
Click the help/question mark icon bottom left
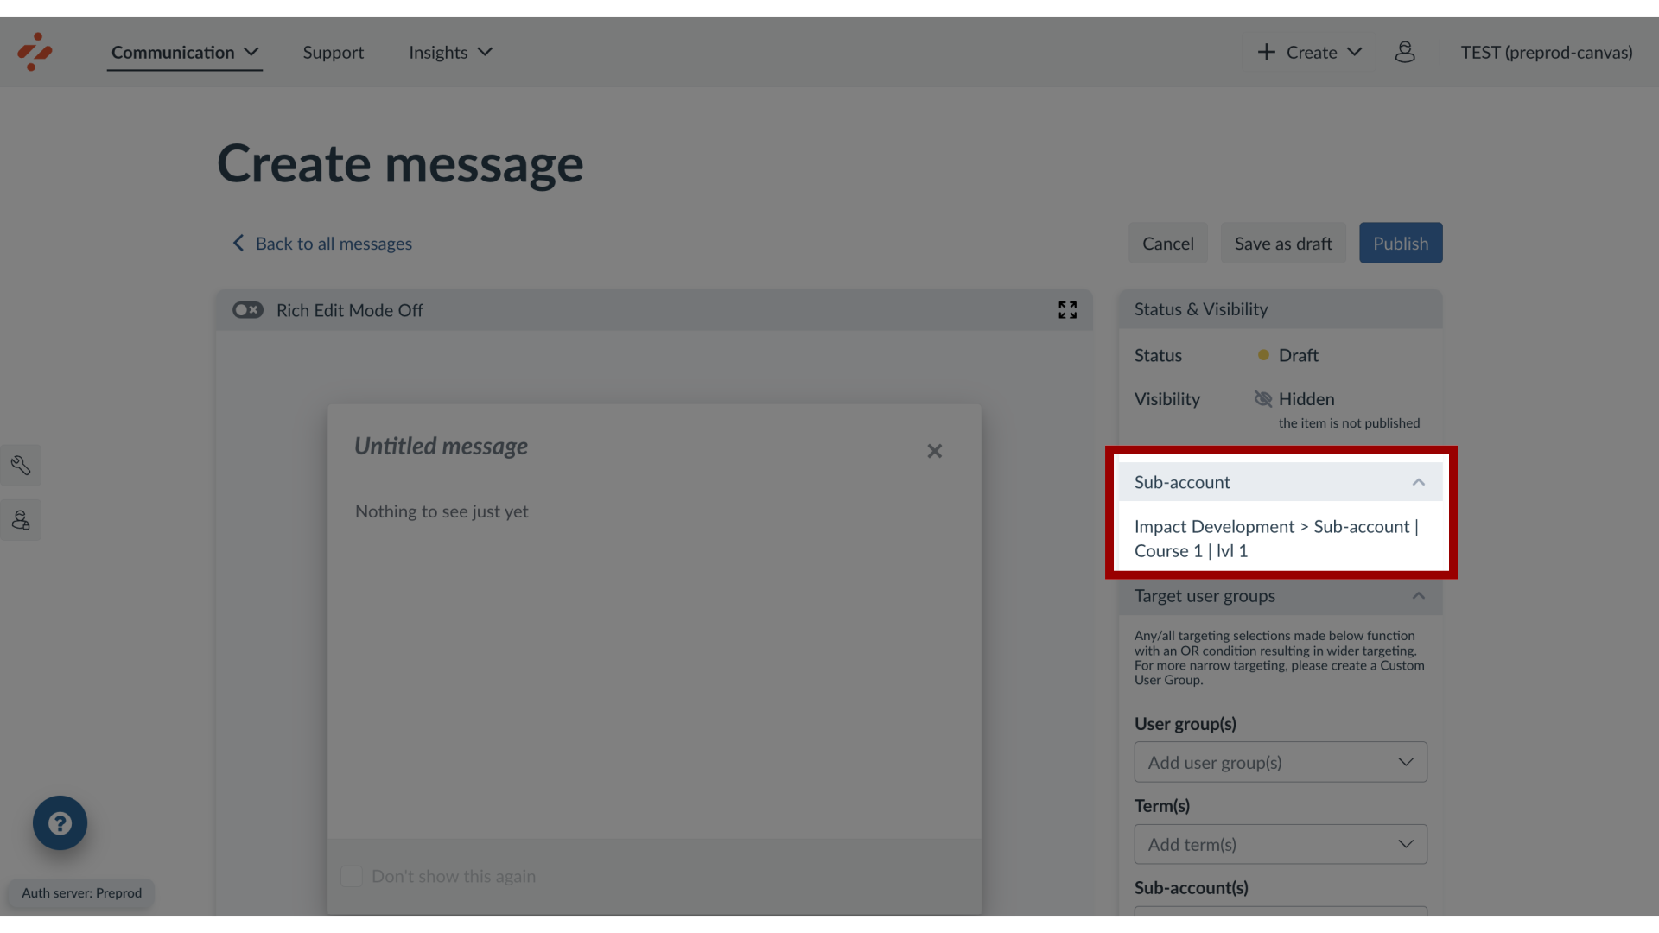(x=60, y=822)
